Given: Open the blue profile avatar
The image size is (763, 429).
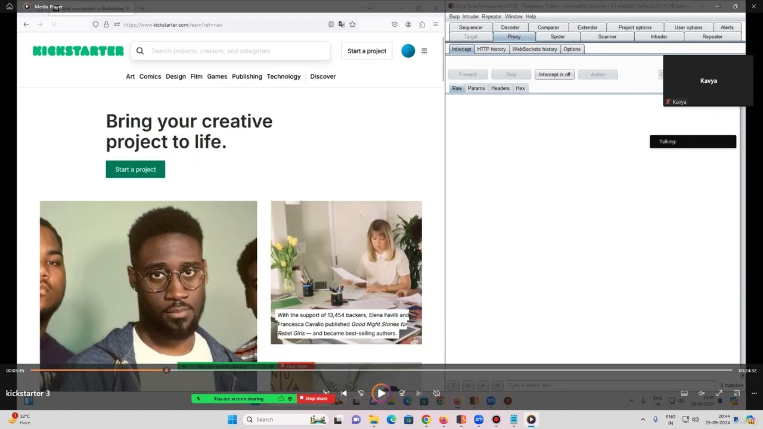Looking at the screenshot, I should point(408,51).
